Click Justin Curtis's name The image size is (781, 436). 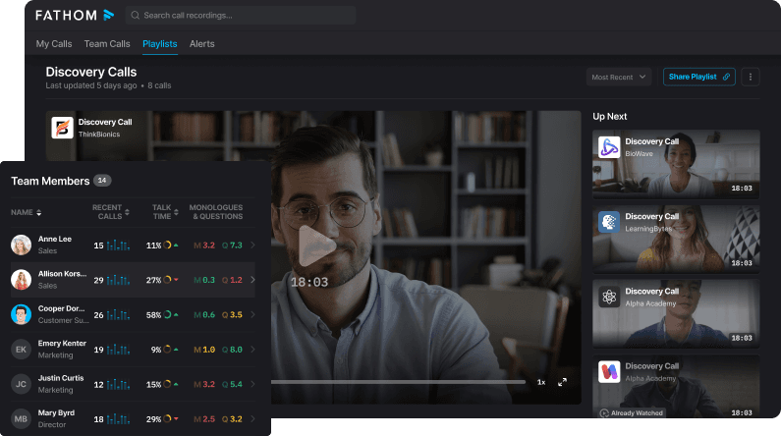[x=61, y=378]
